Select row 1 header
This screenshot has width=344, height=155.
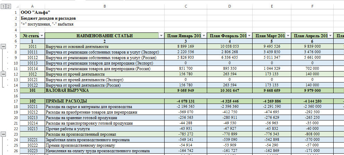tap(16, 12)
